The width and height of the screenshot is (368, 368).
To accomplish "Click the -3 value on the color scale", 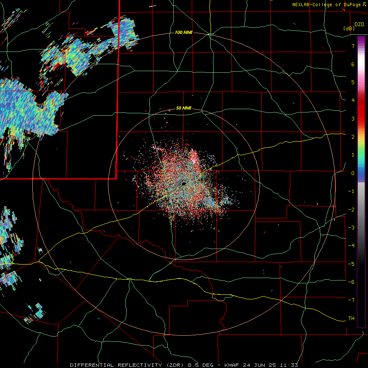I will [x=351, y=228].
